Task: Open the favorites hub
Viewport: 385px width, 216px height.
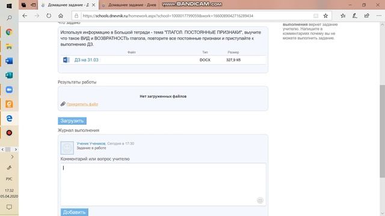Action: click(343, 16)
